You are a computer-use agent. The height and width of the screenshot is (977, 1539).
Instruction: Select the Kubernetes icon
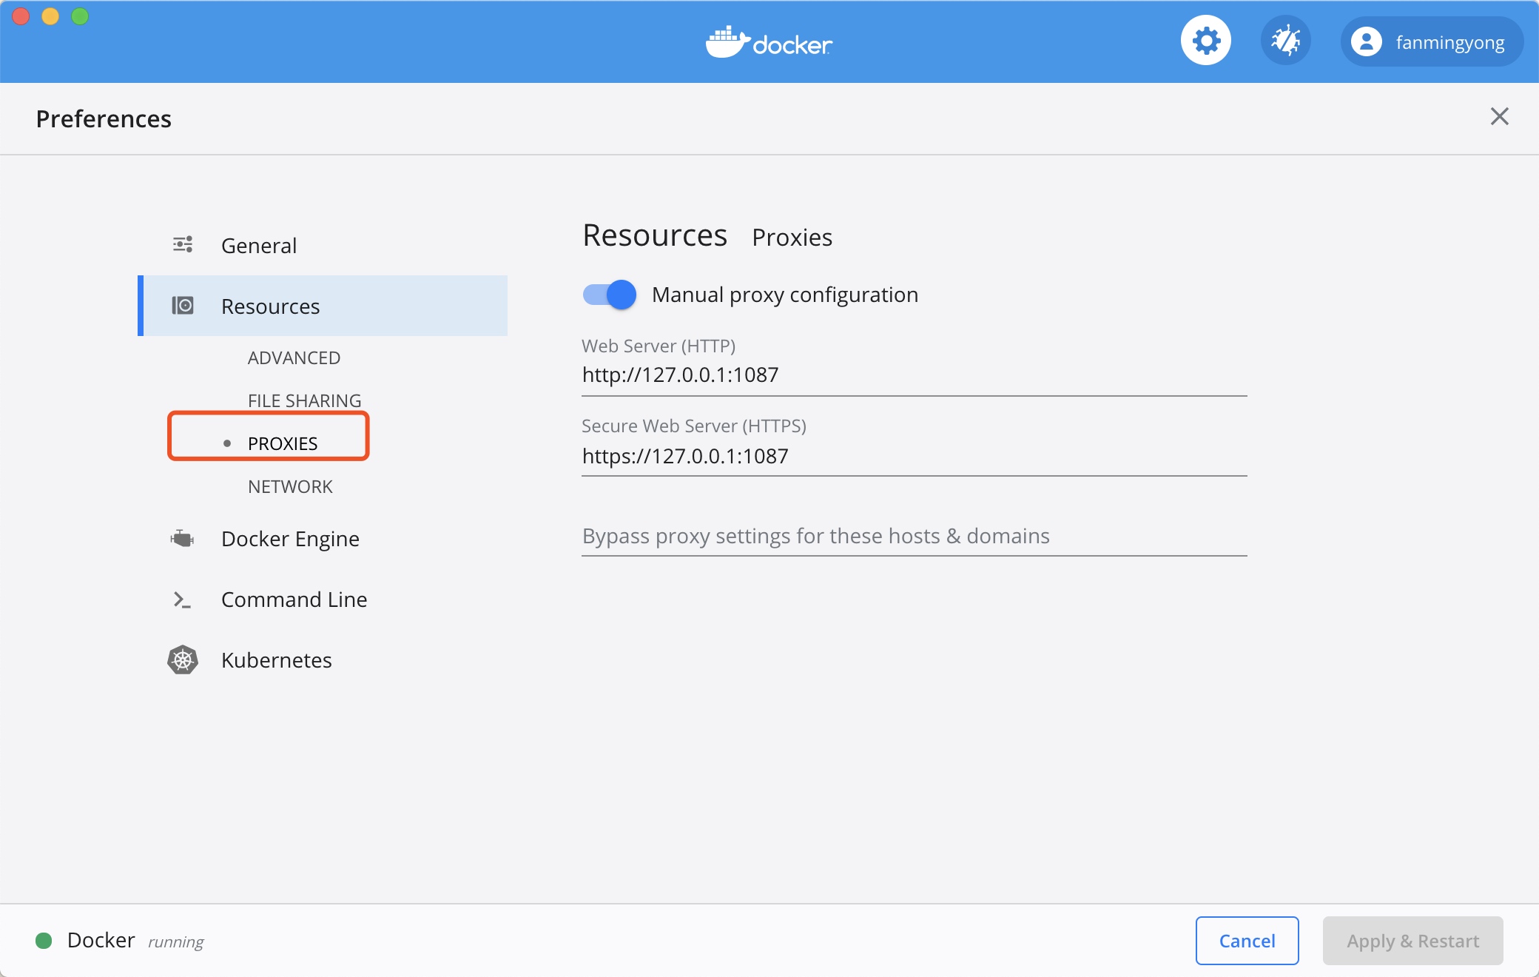tap(183, 661)
